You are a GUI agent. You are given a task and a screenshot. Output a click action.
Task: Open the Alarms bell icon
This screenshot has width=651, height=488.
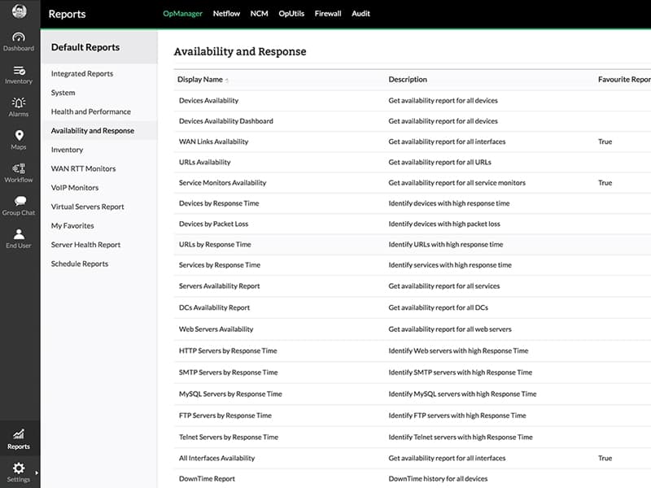pos(19,102)
